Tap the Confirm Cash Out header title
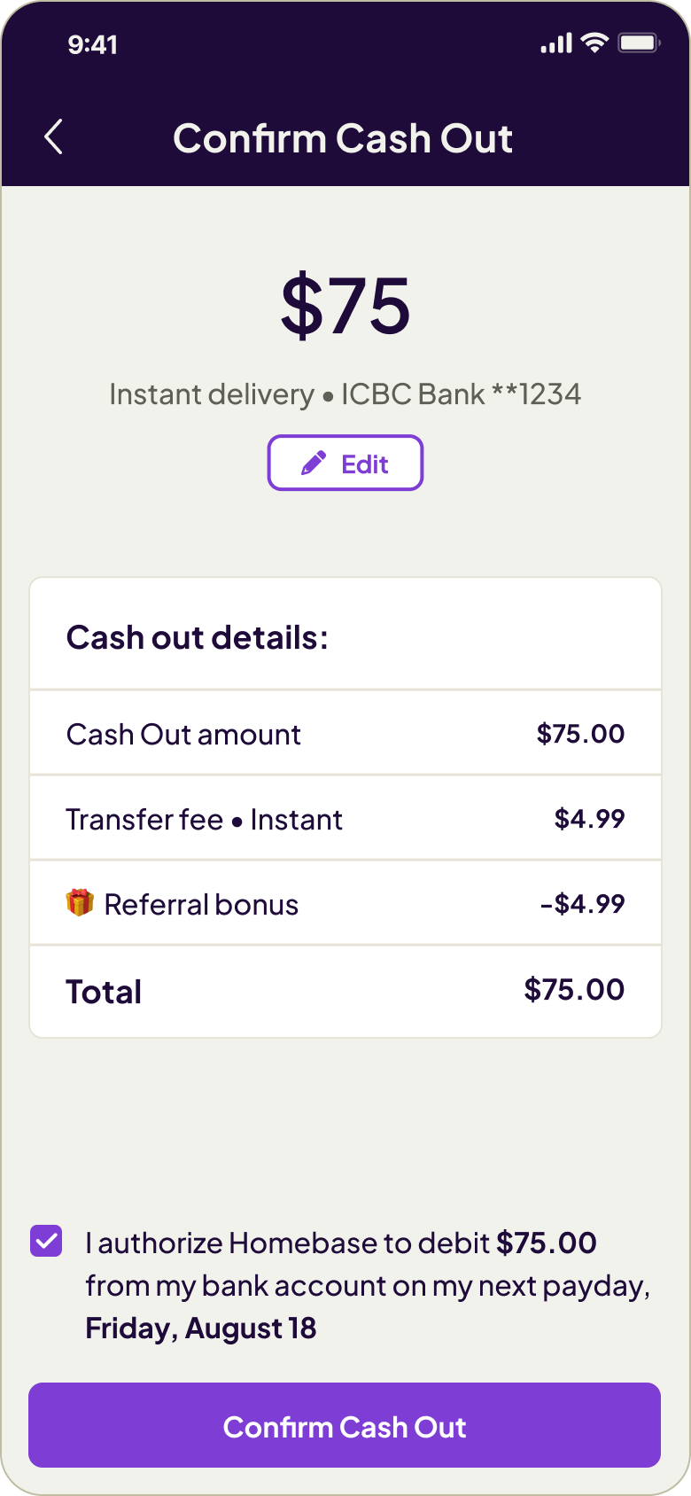Viewport: 691px width, 1496px height. click(343, 138)
